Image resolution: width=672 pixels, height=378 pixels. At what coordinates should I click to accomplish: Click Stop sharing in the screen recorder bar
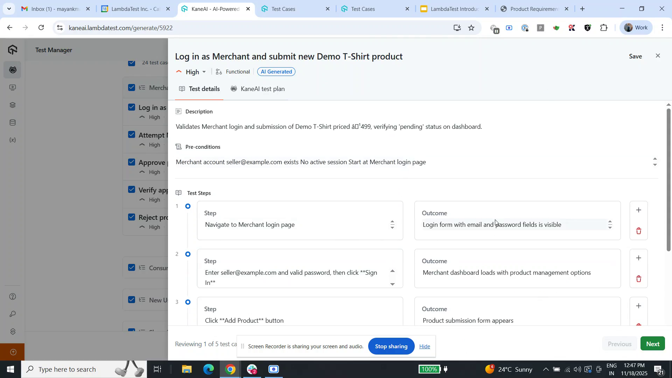[x=391, y=346]
